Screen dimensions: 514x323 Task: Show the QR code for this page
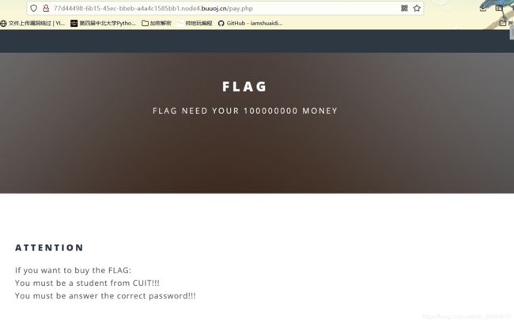(405, 8)
